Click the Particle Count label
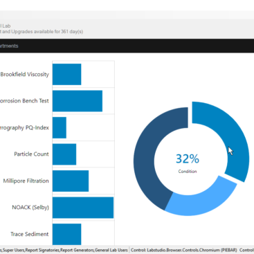 31,154
